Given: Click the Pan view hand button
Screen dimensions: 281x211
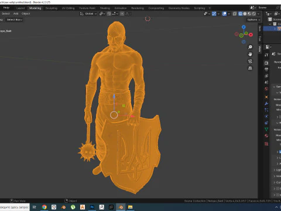Looking at the screenshot, I should (250, 54).
